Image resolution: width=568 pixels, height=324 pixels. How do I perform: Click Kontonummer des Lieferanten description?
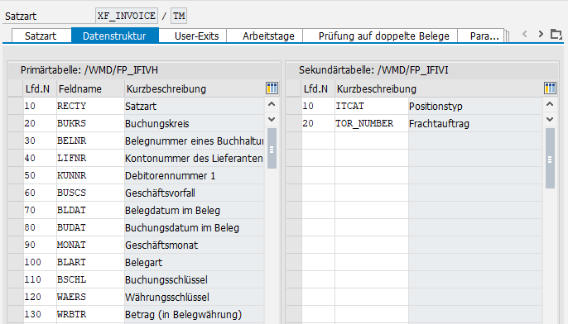[x=194, y=158]
